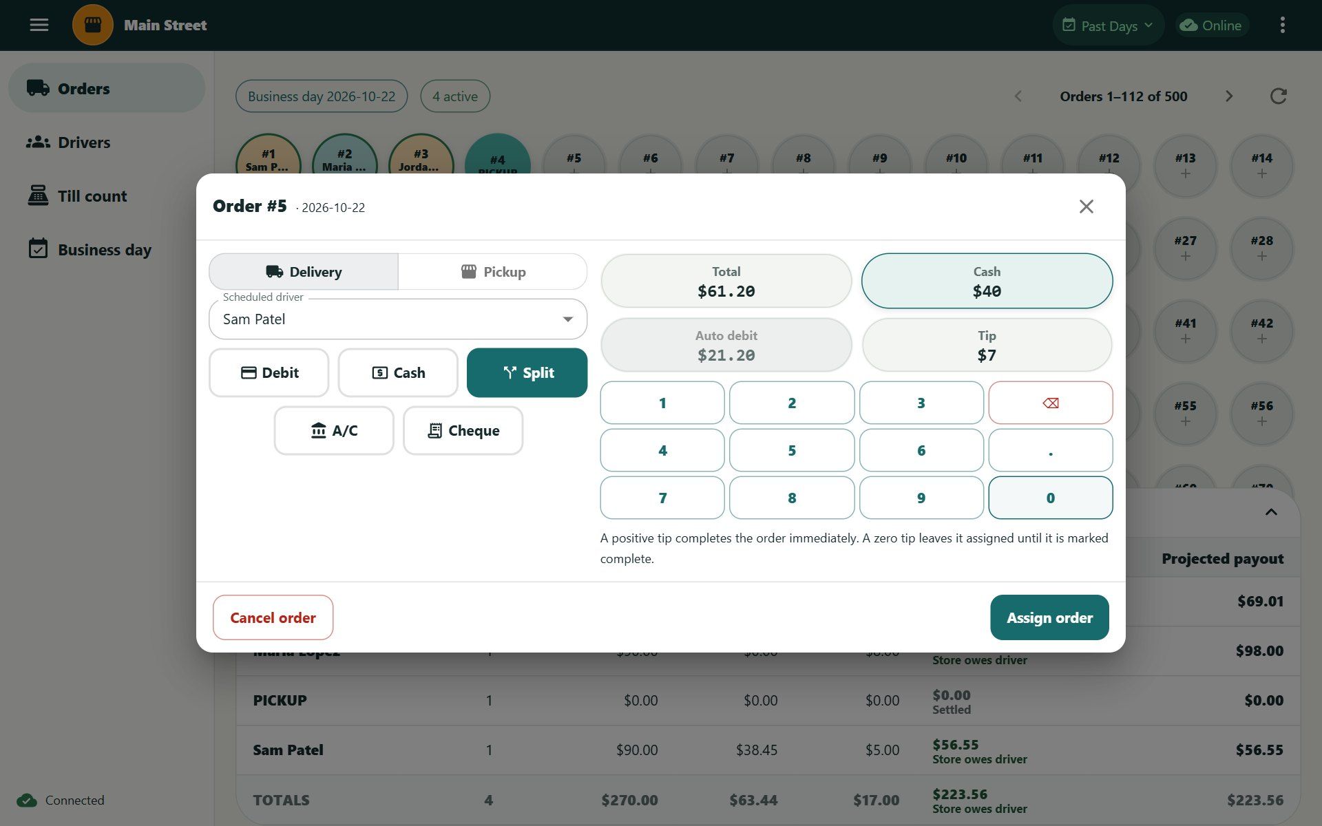Tap keypad digit 5
The width and height of the screenshot is (1322, 826).
[x=792, y=450]
